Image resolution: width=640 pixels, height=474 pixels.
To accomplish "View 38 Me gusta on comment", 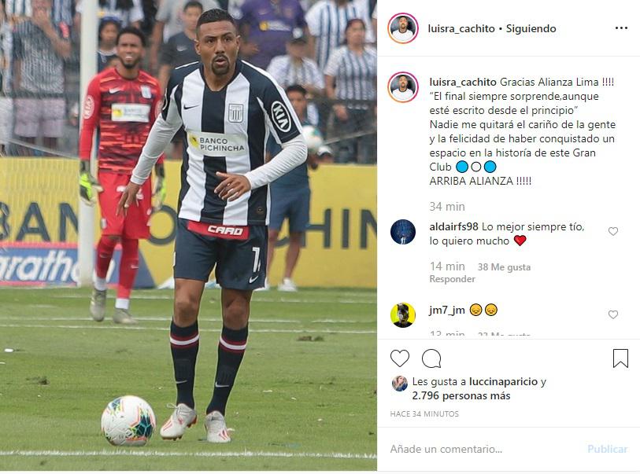I will [504, 267].
